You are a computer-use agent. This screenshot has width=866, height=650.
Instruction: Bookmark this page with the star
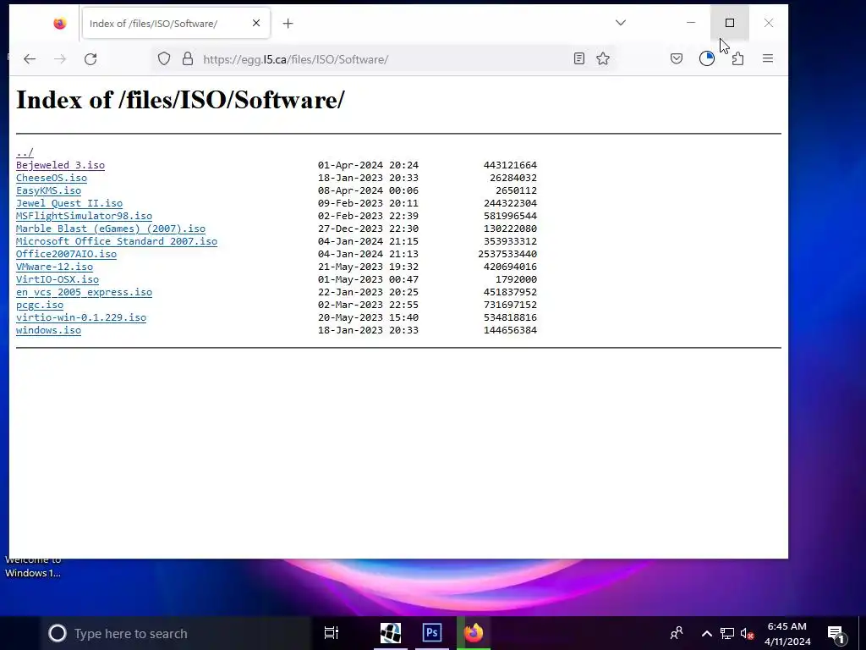point(603,58)
